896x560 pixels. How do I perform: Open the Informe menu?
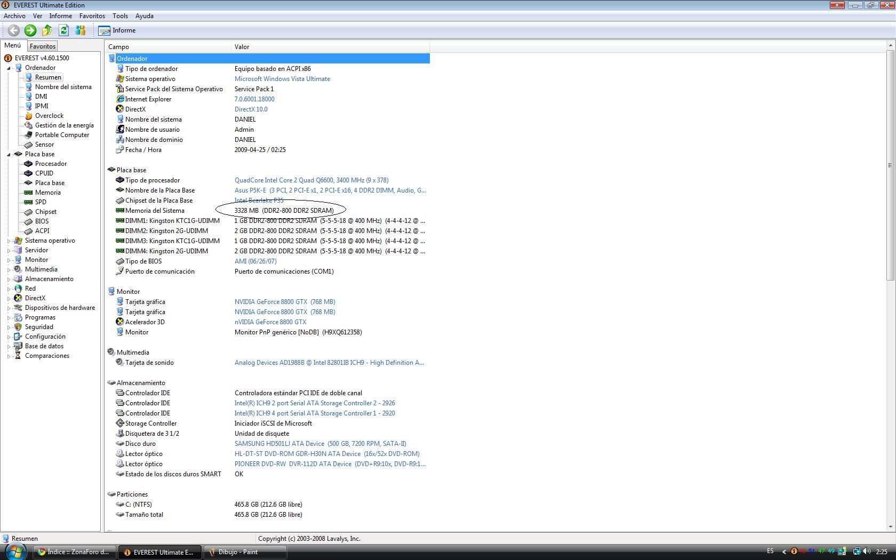coord(61,16)
